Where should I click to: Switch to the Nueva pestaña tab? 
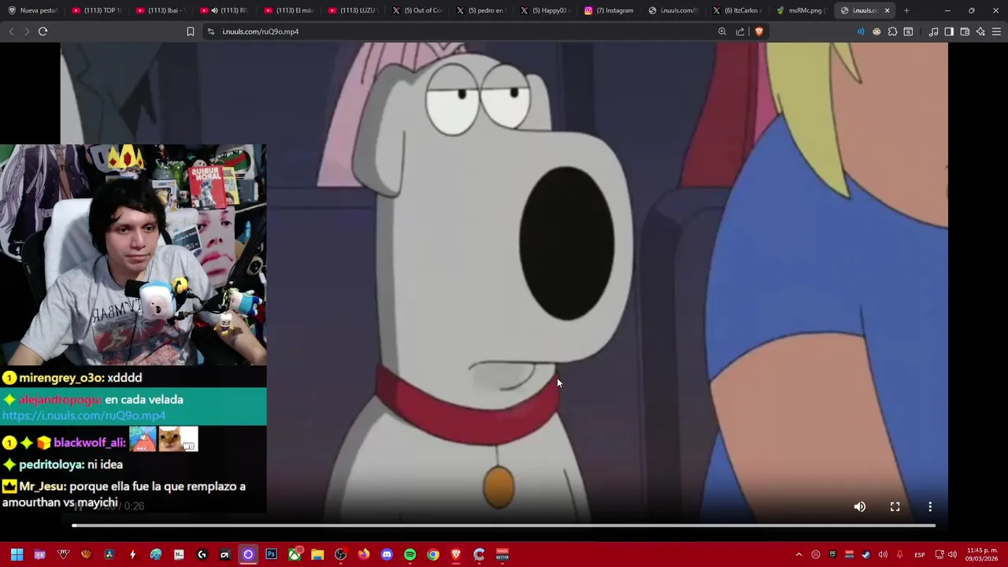click(x=31, y=10)
